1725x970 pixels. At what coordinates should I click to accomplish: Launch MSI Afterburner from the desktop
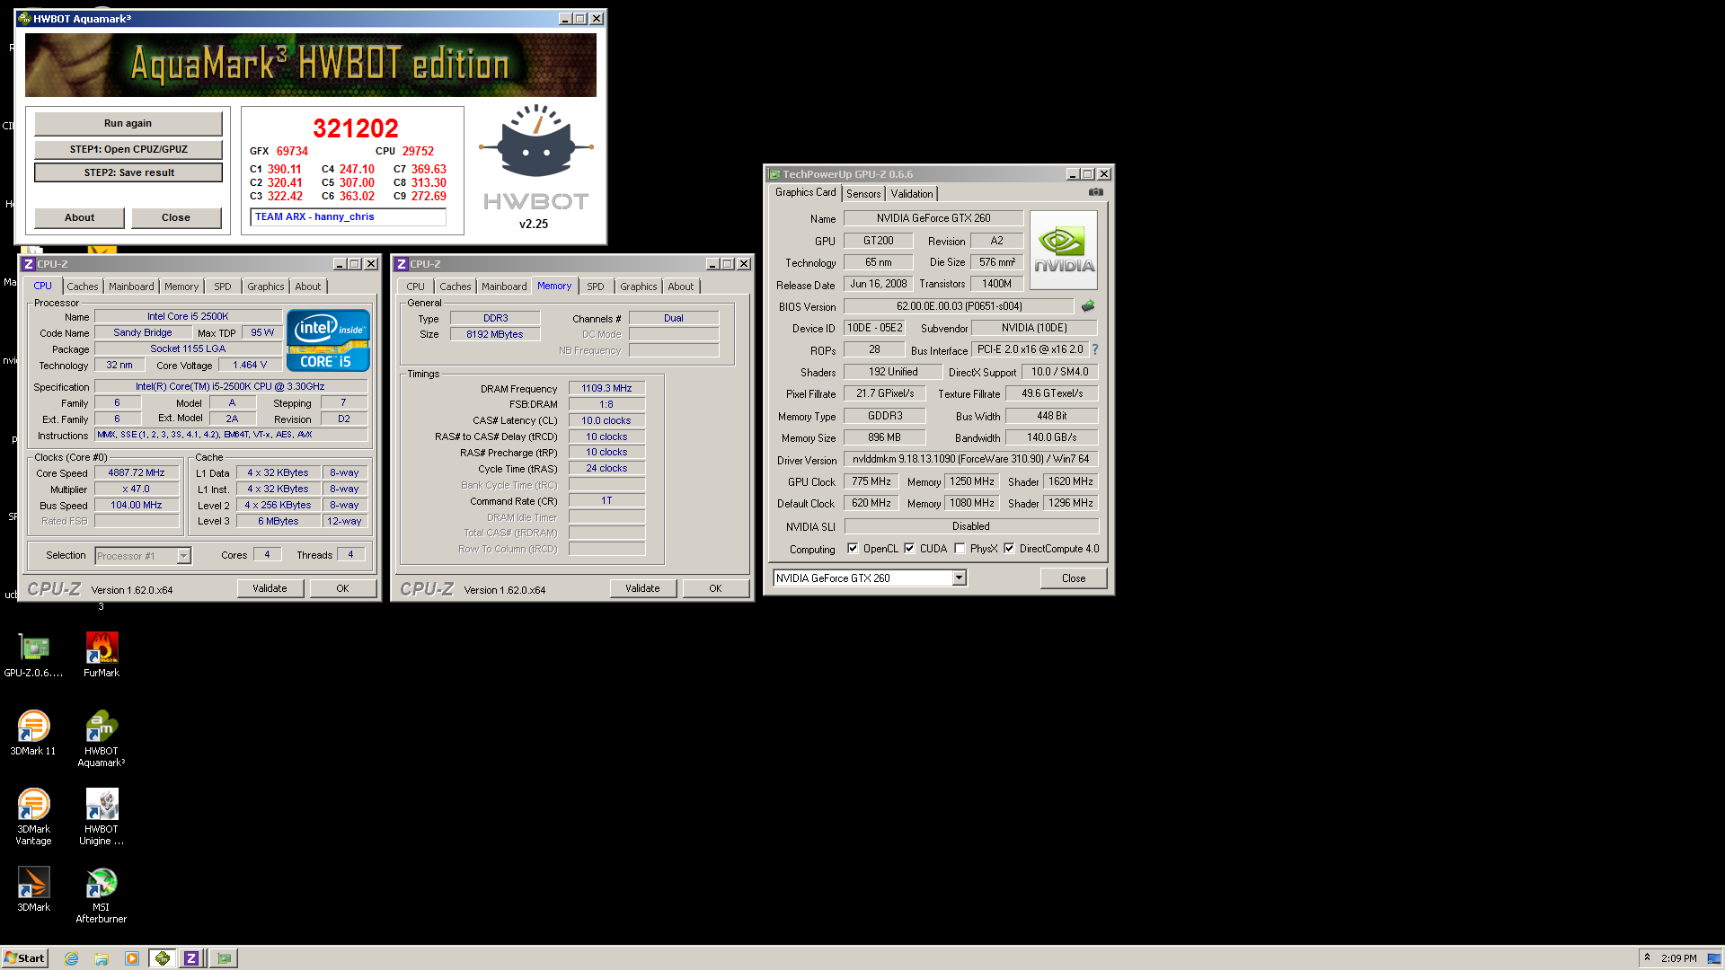click(102, 895)
